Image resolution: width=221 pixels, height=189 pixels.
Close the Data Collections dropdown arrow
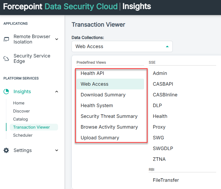click(167, 46)
